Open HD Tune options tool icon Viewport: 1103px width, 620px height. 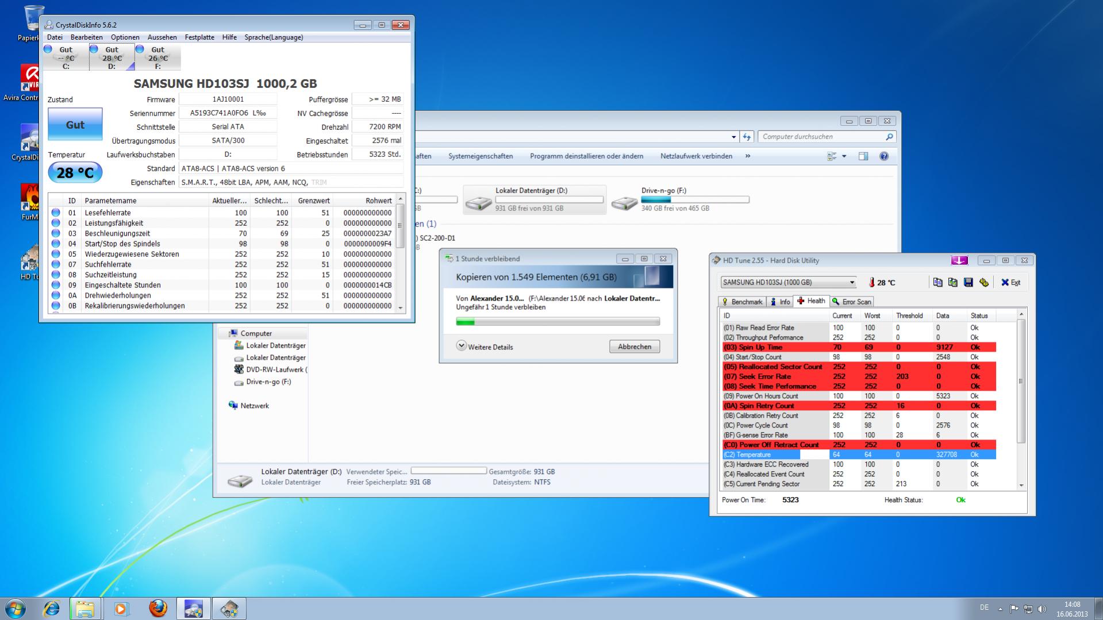point(984,282)
